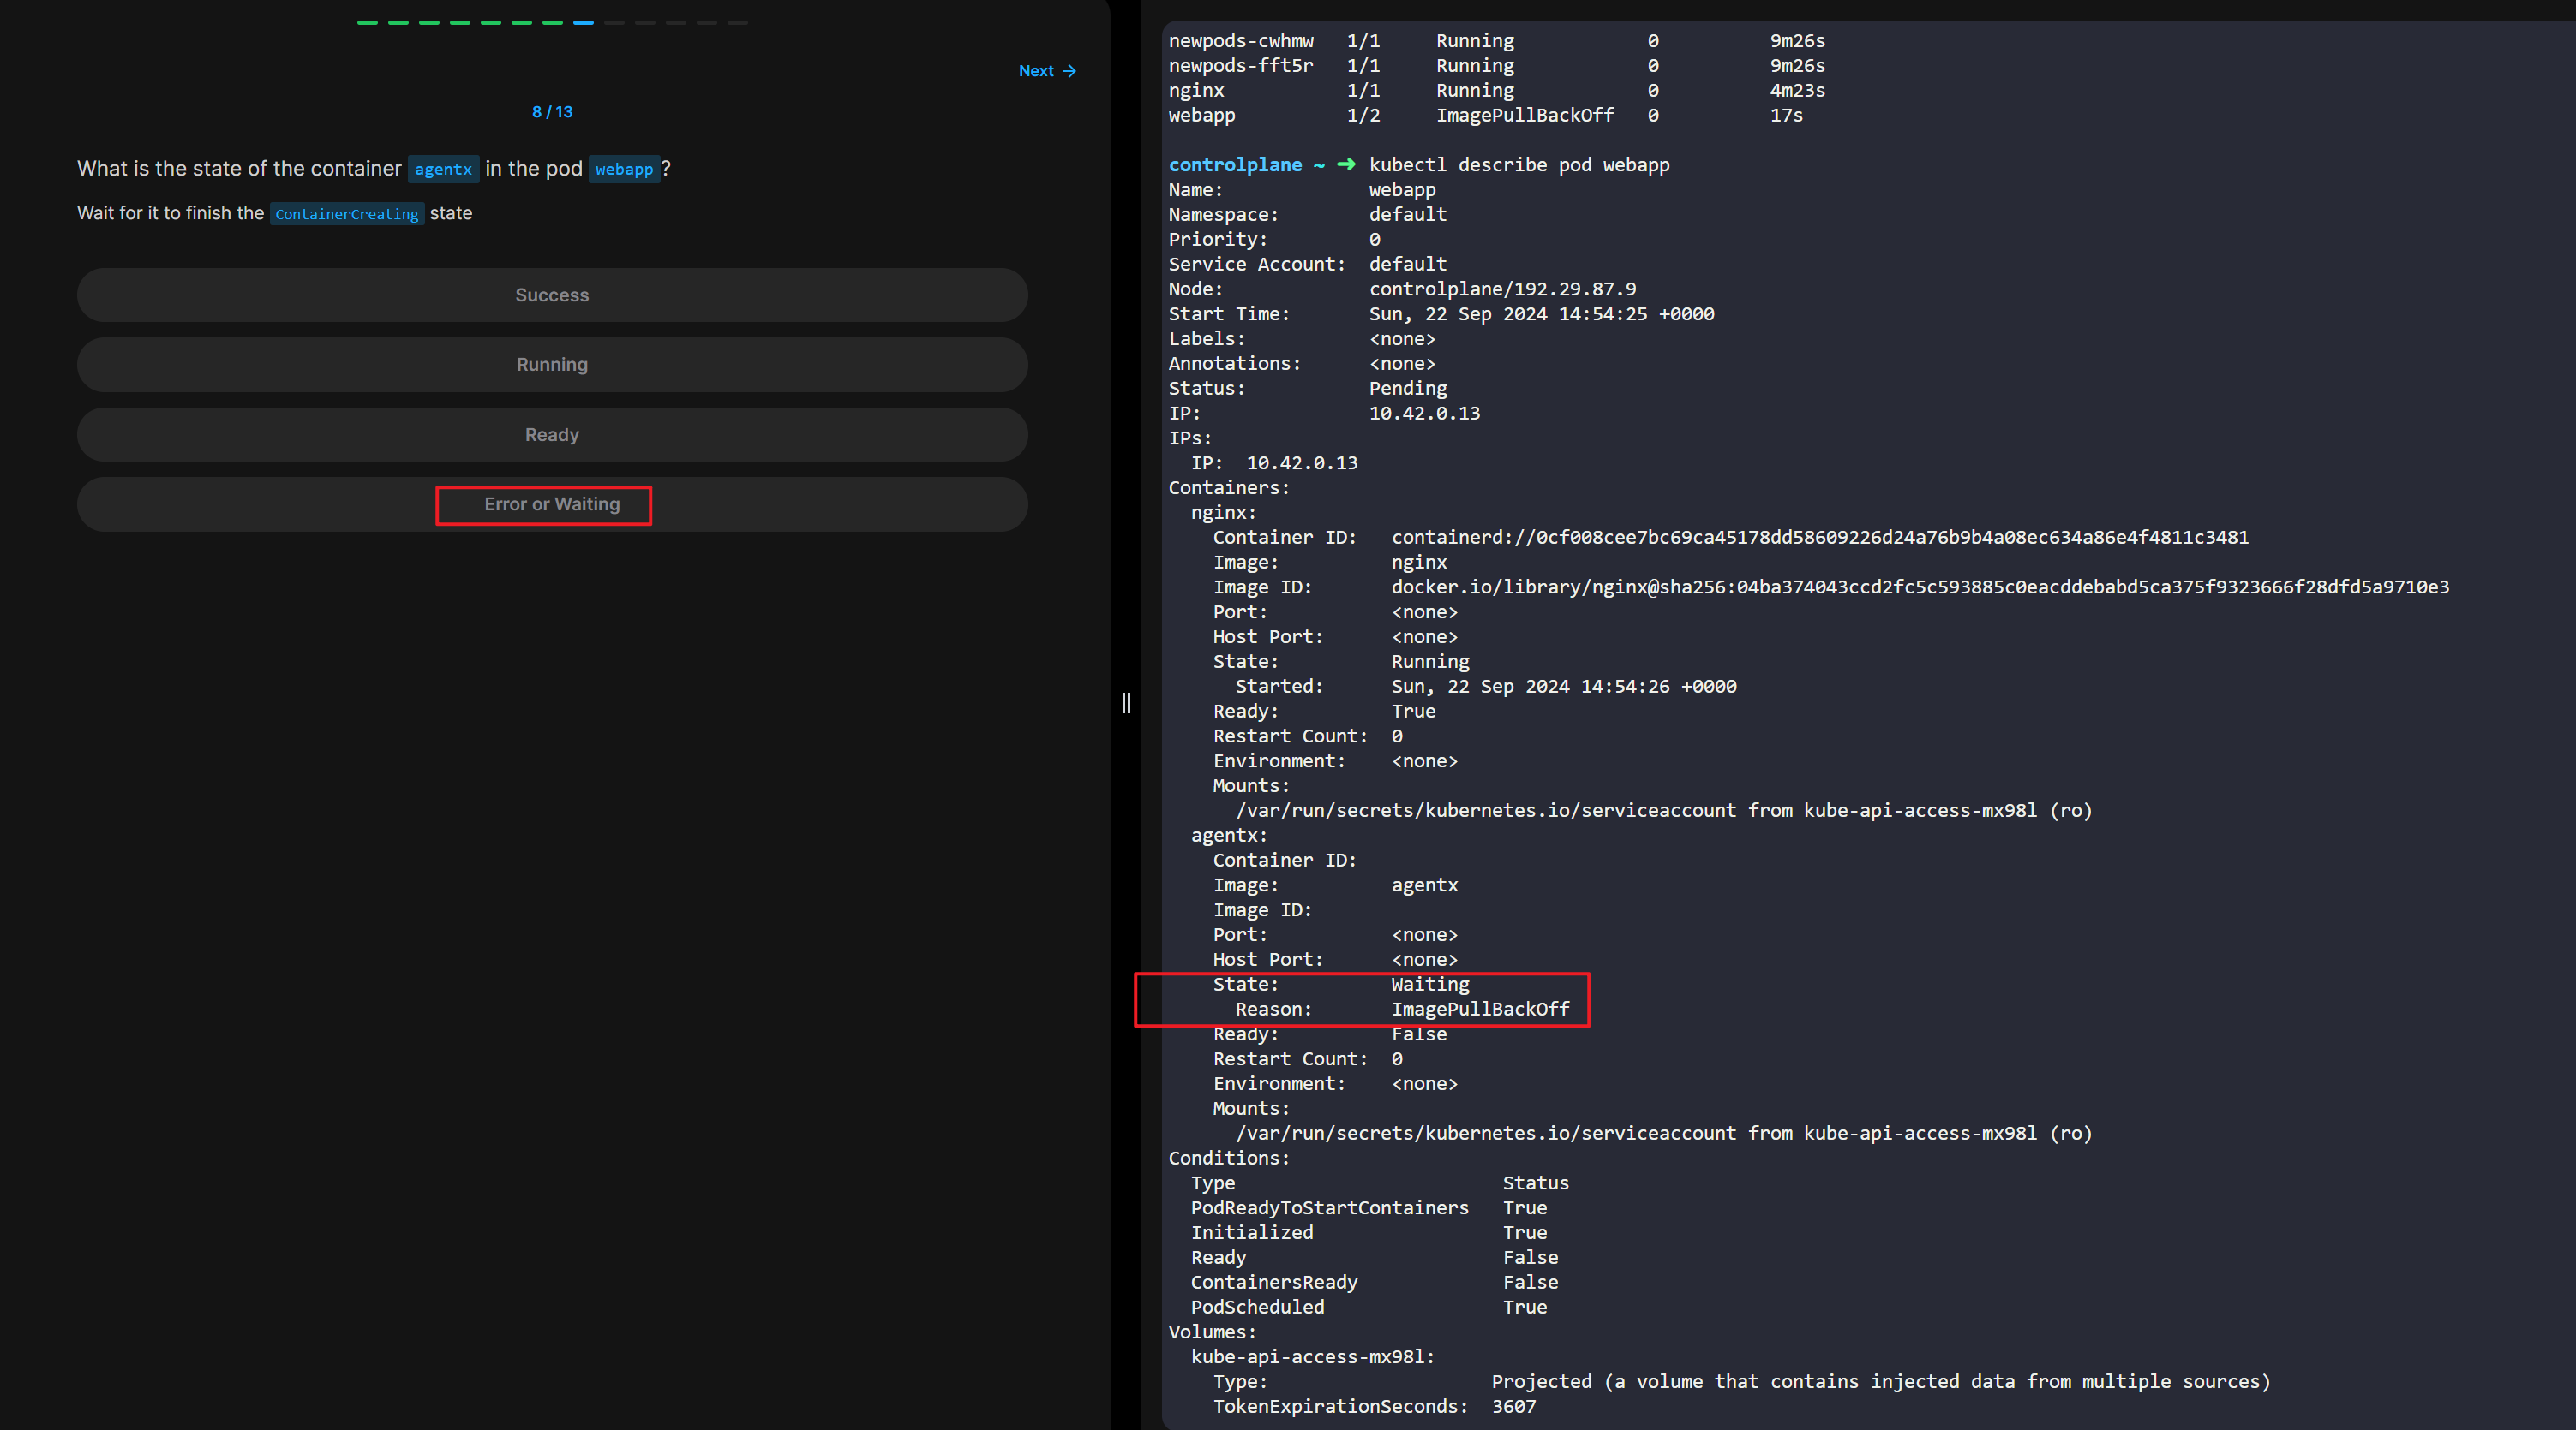Click the ContainerCreating code tag
Screen dimensions: 2576x1430
(x=346, y=214)
